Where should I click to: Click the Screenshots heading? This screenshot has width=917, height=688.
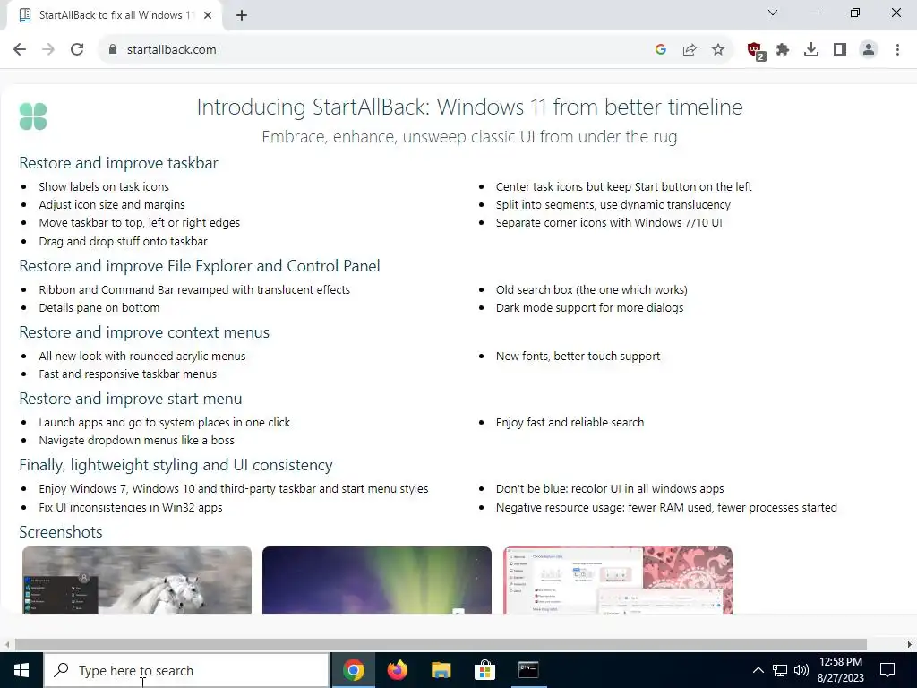61,532
